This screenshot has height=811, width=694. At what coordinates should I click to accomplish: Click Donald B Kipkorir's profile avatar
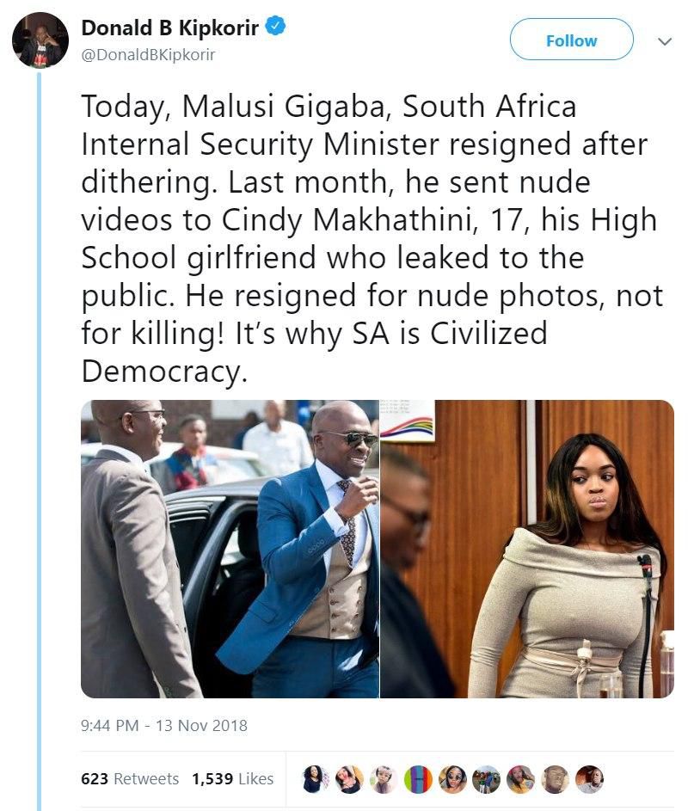coord(40,40)
